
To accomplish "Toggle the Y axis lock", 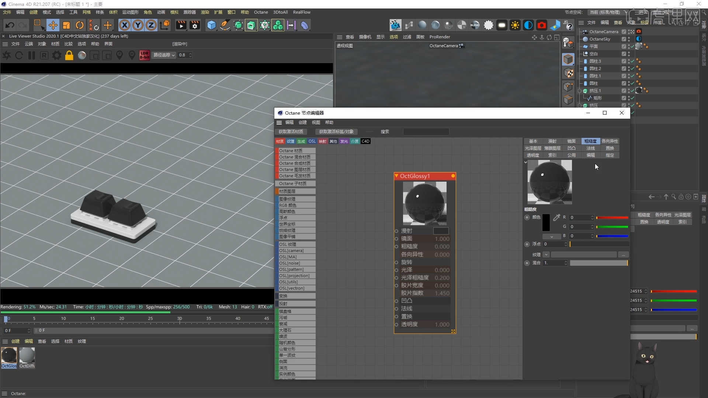I will (138, 25).
